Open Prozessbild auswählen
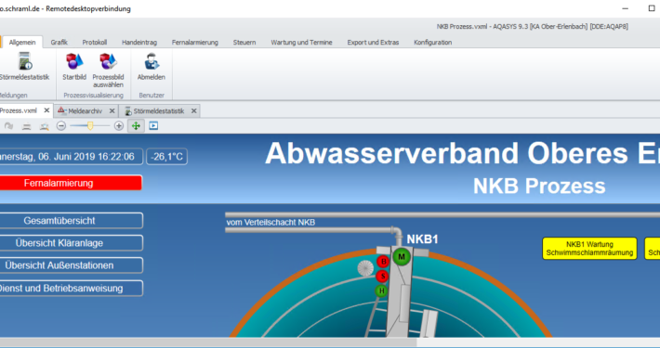 click(108, 62)
